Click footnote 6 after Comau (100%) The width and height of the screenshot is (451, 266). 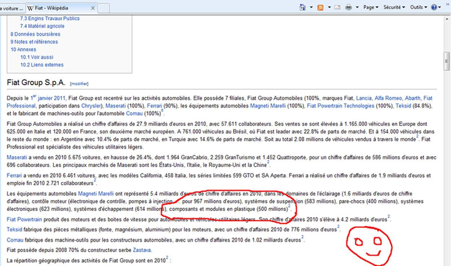point(162,112)
